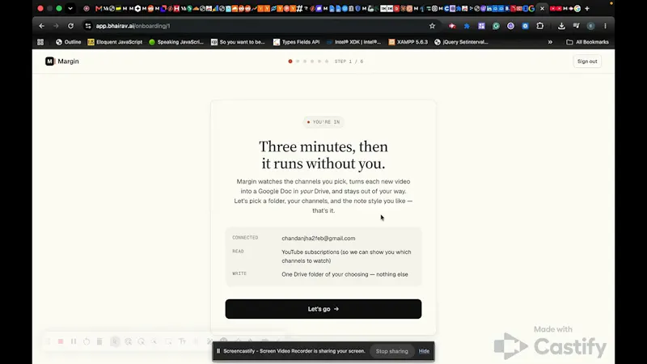647x364 pixels.
Task: Open the tab search dropdown arrow
Action: (x=70, y=8)
